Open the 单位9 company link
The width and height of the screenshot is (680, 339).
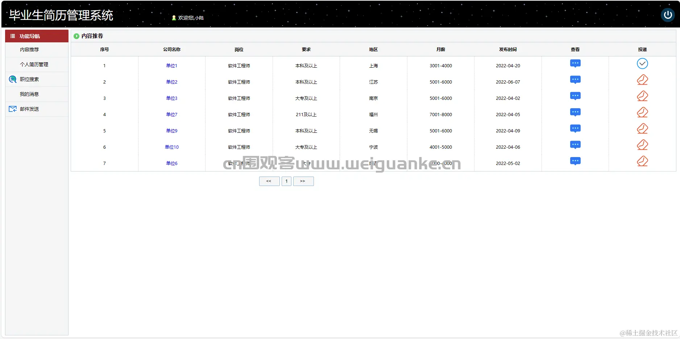tap(172, 131)
